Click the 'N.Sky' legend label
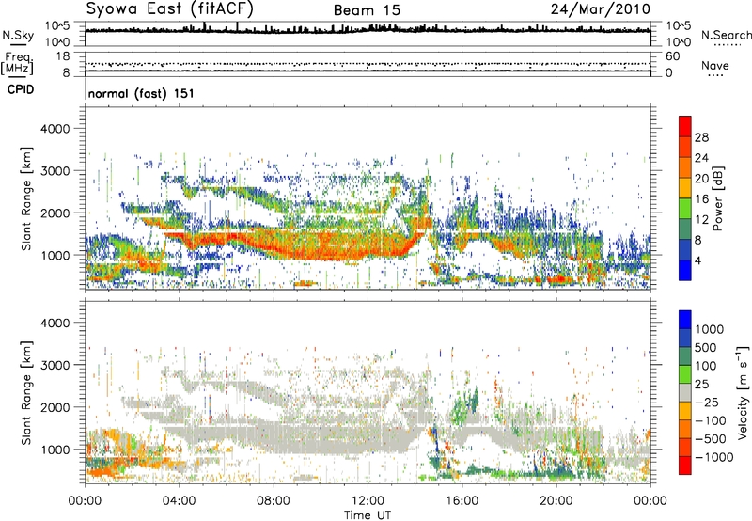 [18, 35]
